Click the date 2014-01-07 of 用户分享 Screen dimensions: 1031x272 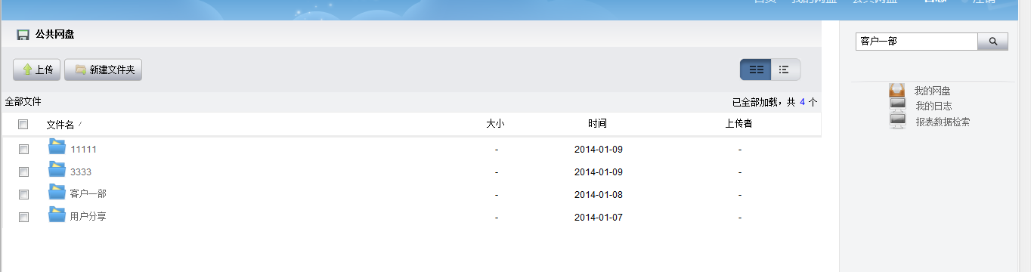click(x=599, y=218)
